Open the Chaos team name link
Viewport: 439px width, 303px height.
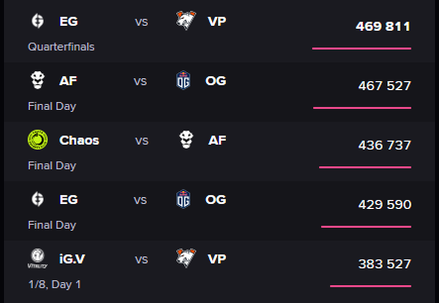point(79,140)
